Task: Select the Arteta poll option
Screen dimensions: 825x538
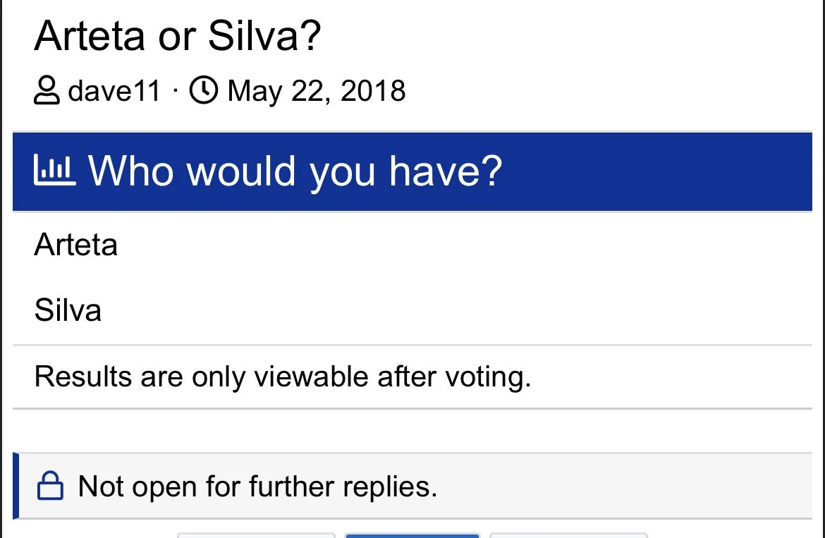Action: click(76, 245)
